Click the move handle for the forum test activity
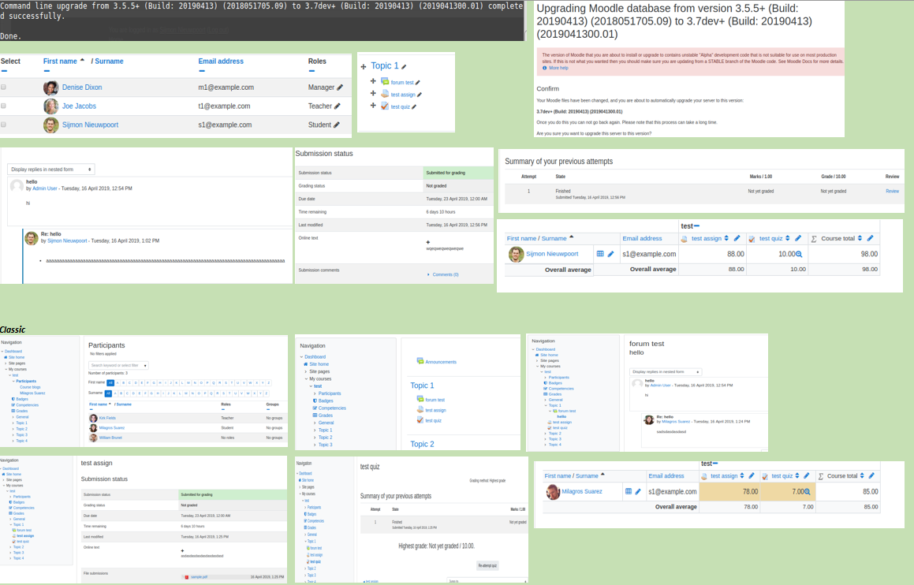914x585 pixels. 373,81
